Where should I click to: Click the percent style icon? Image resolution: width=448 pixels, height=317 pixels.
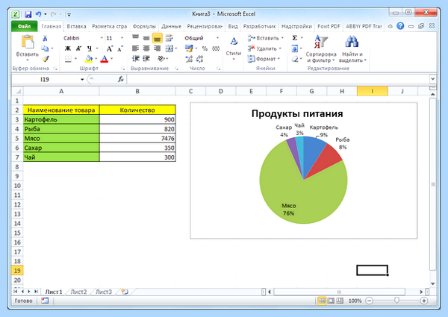(205, 48)
